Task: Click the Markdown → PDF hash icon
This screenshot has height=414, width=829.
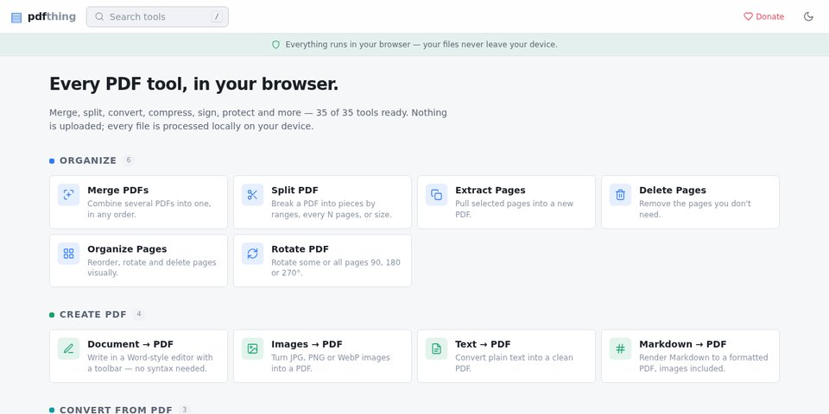Action: (x=621, y=349)
